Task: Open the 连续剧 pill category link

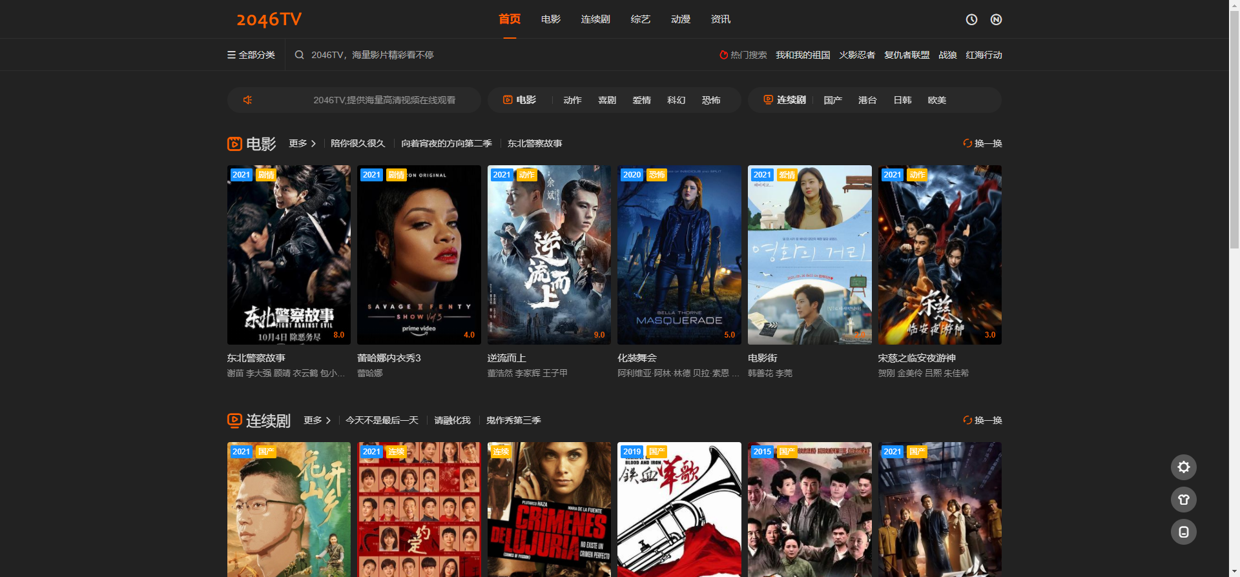Action: (x=785, y=100)
